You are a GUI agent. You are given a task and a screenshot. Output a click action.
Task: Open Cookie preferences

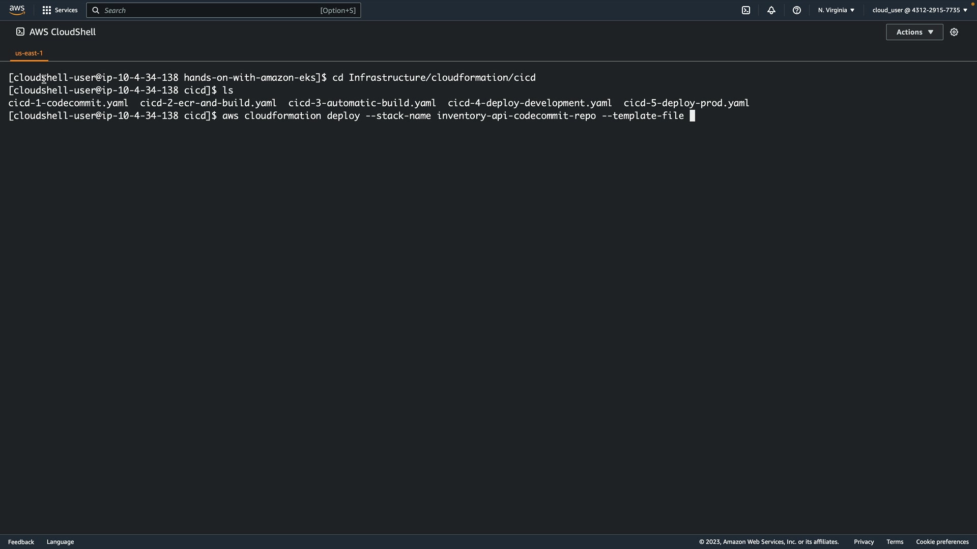(x=942, y=542)
